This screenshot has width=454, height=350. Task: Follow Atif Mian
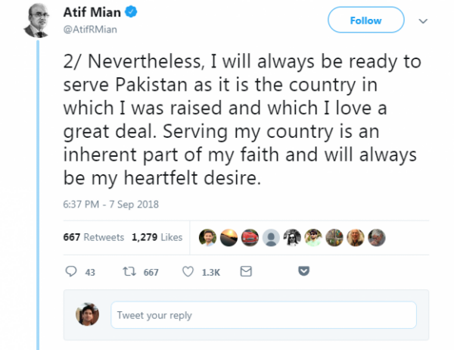point(366,21)
